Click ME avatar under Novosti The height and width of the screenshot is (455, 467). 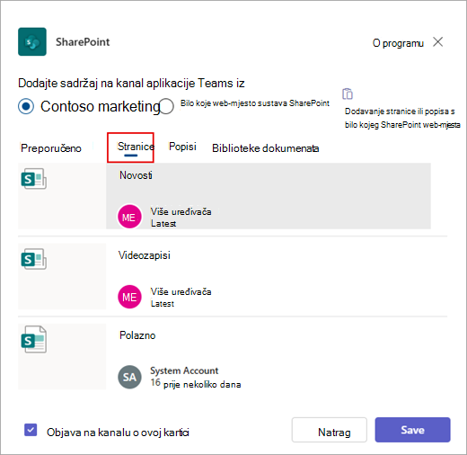[129, 217]
